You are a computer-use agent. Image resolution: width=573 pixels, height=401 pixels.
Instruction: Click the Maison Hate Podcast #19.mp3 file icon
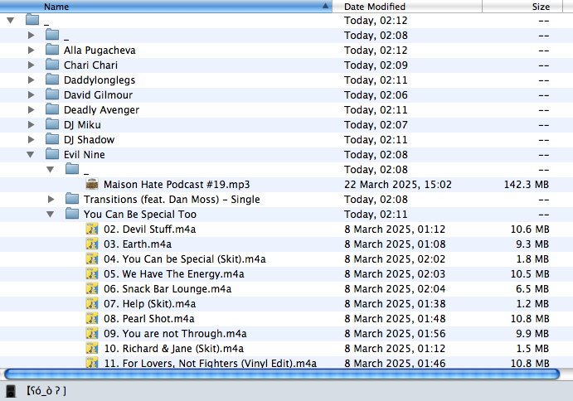click(92, 185)
